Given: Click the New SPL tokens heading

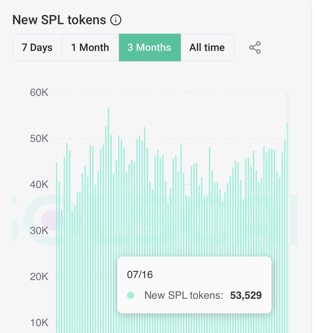Looking at the screenshot, I should 59,20.
